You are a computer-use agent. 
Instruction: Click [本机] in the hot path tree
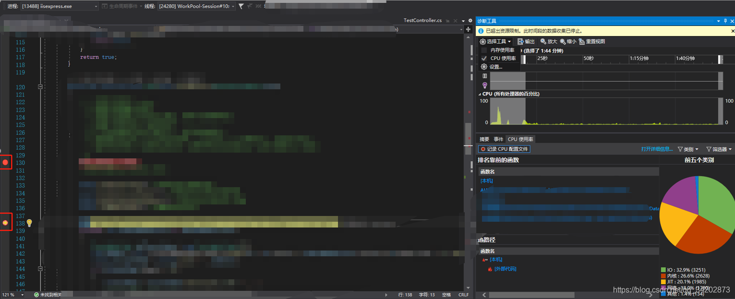[x=496, y=260]
